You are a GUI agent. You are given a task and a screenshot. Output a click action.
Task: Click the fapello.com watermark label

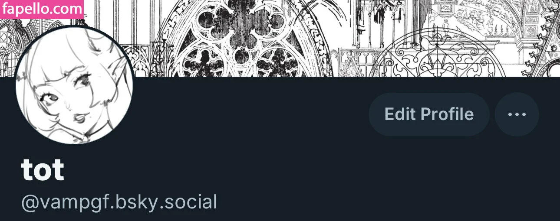[x=42, y=9]
